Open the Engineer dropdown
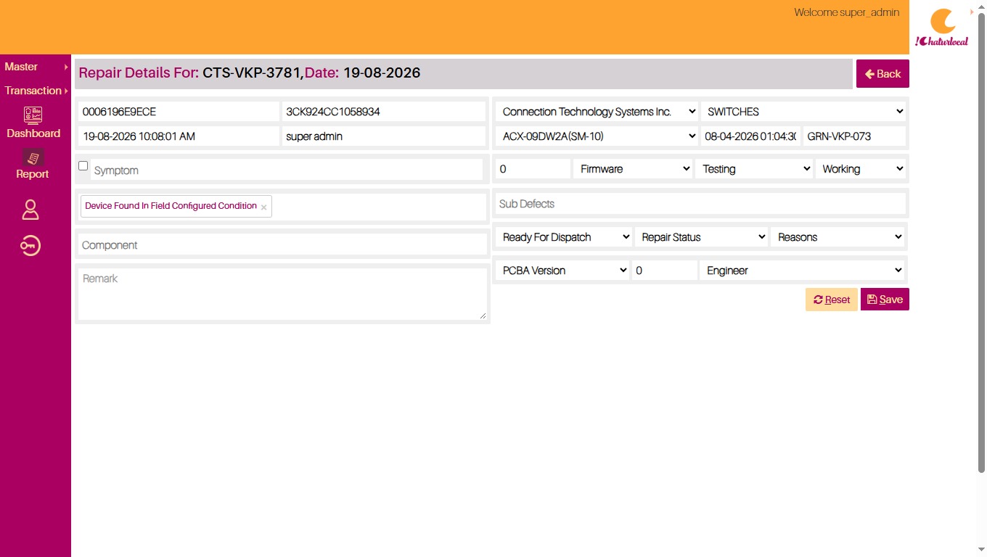The width and height of the screenshot is (987, 557). coord(803,271)
